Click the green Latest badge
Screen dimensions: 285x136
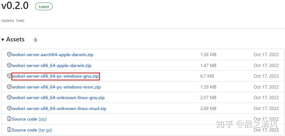[x=44, y=7]
